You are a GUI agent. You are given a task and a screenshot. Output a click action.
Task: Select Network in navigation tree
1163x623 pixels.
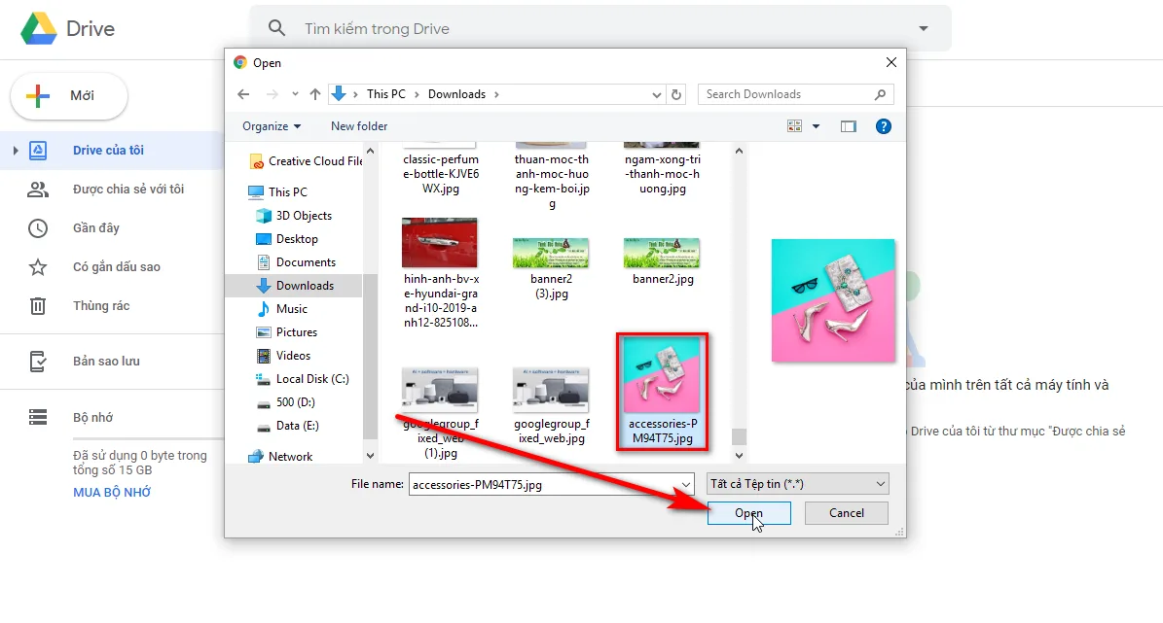(281, 457)
